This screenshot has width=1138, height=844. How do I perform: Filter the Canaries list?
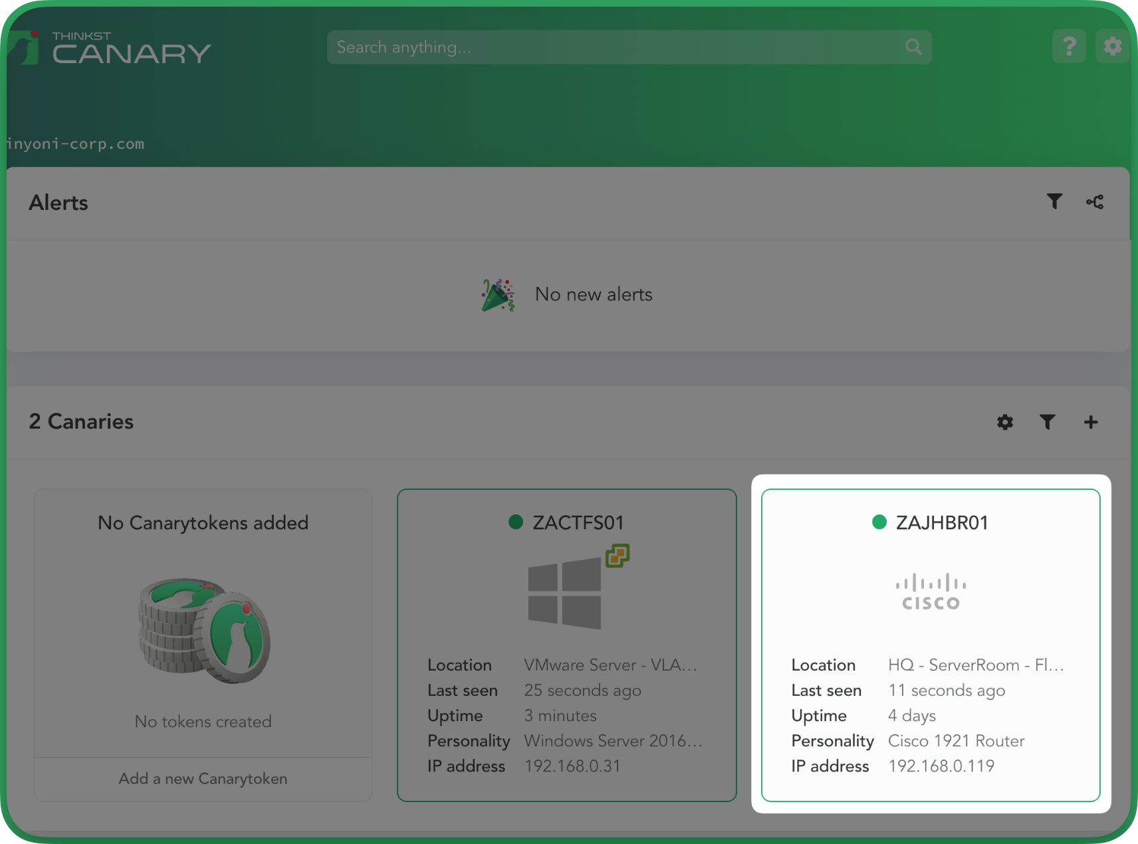pos(1048,422)
